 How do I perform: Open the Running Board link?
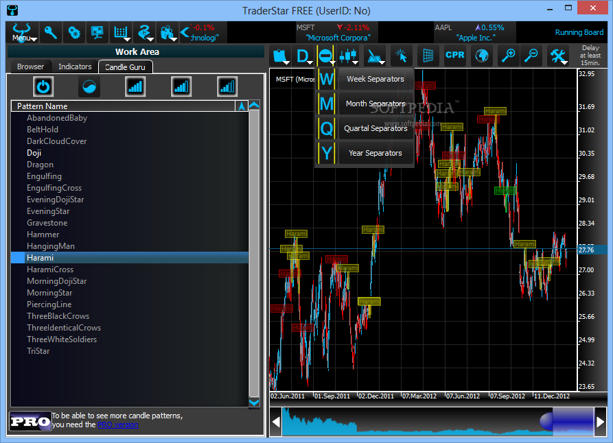pyautogui.click(x=579, y=32)
